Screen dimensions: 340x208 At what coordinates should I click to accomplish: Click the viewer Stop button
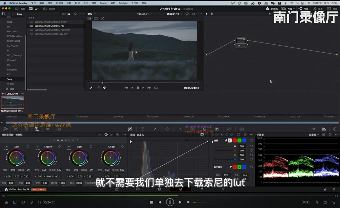[138, 88]
